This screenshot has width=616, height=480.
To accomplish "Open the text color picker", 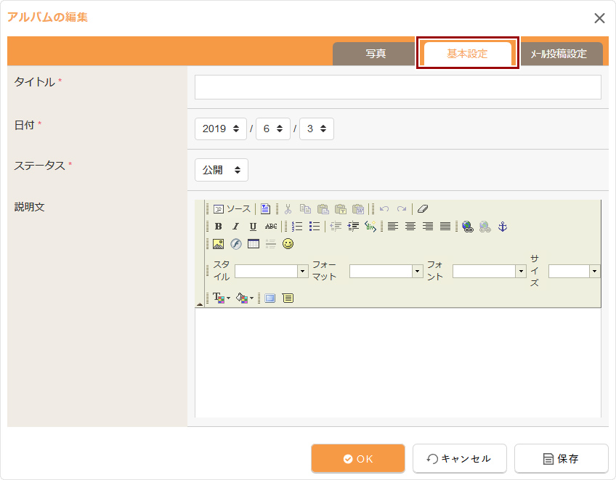I will pyautogui.click(x=222, y=298).
